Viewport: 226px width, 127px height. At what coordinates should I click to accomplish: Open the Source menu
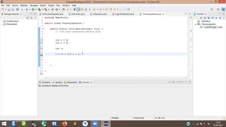tap(15, 6)
